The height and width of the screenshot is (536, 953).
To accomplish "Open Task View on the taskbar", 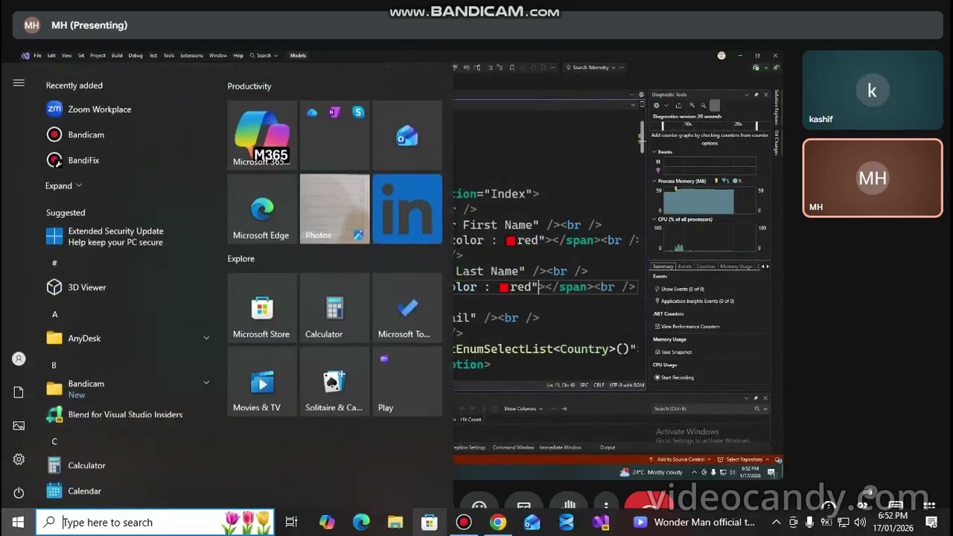I will point(292,522).
